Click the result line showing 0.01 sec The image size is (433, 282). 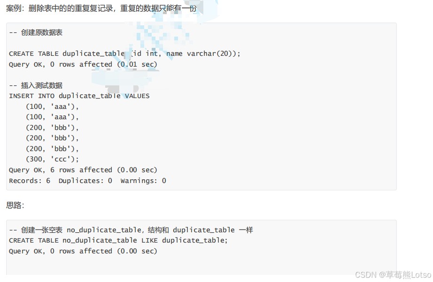pyautogui.click(x=83, y=64)
